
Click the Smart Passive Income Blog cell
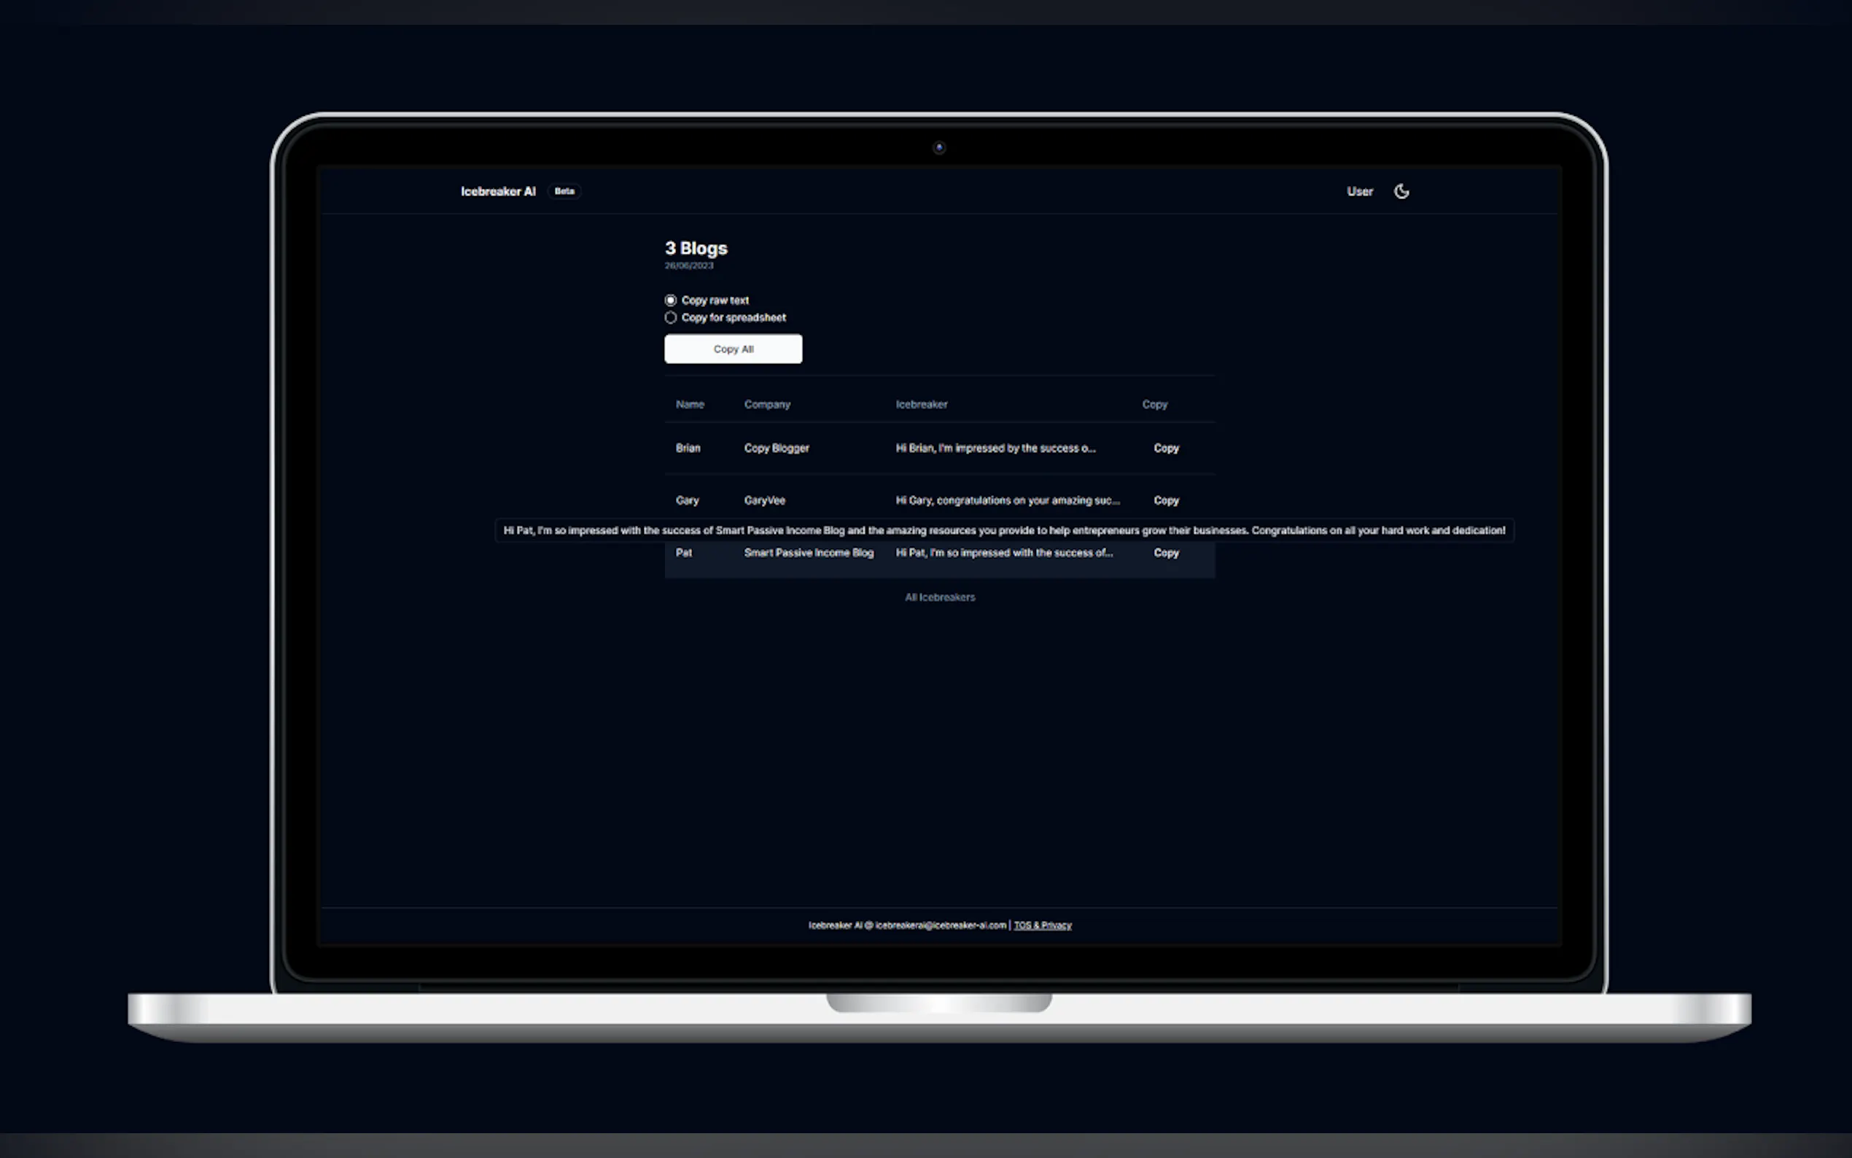click(x=808, y=553)
